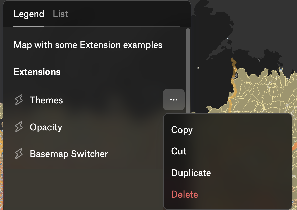The height and width of the screenshot is (210, 297).
Task: Open the List tab
Action: (60, 14)
